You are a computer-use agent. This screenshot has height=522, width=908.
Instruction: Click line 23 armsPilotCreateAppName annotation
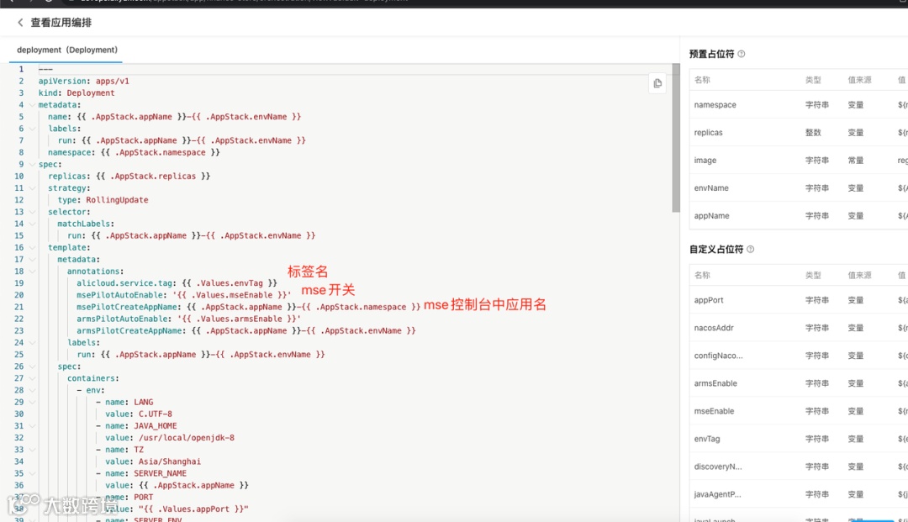[x=246, y=330]
